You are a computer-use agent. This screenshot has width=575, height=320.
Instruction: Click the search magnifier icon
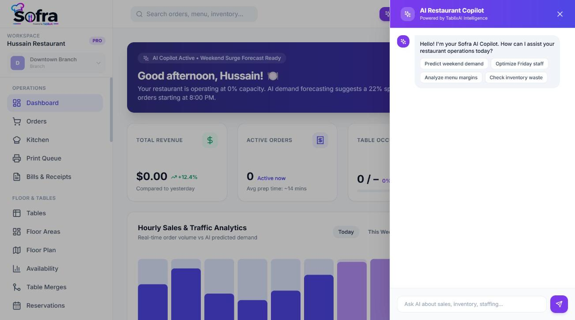pyautogui.click(x=139, y=14)
